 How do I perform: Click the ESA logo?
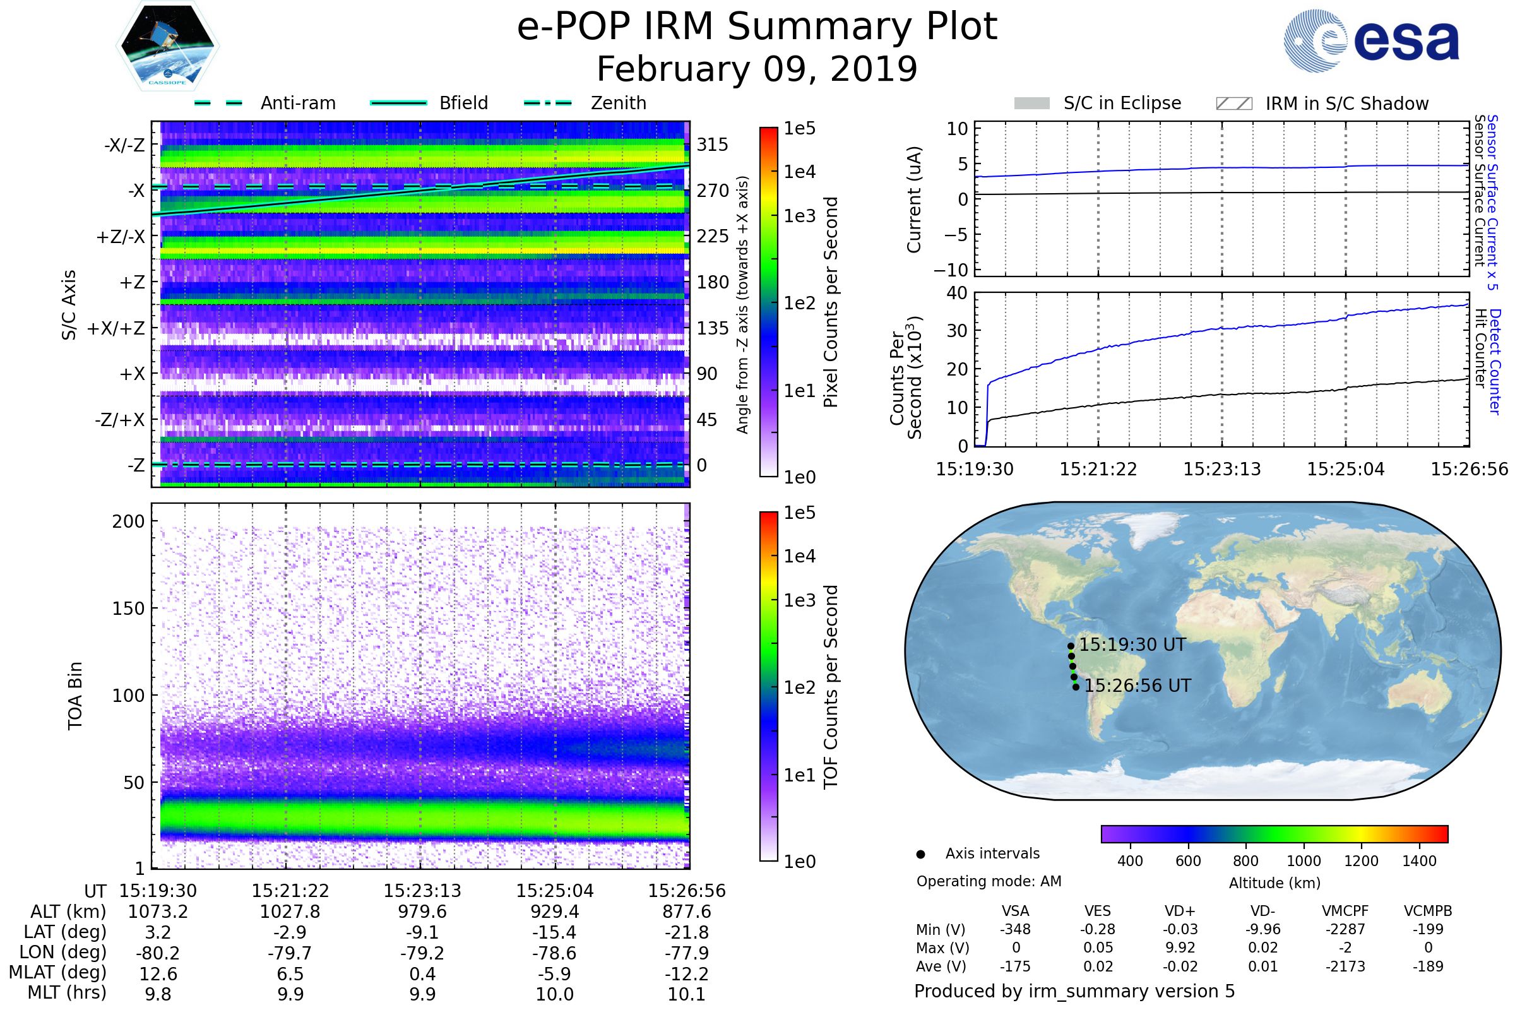click(1372, 41)
